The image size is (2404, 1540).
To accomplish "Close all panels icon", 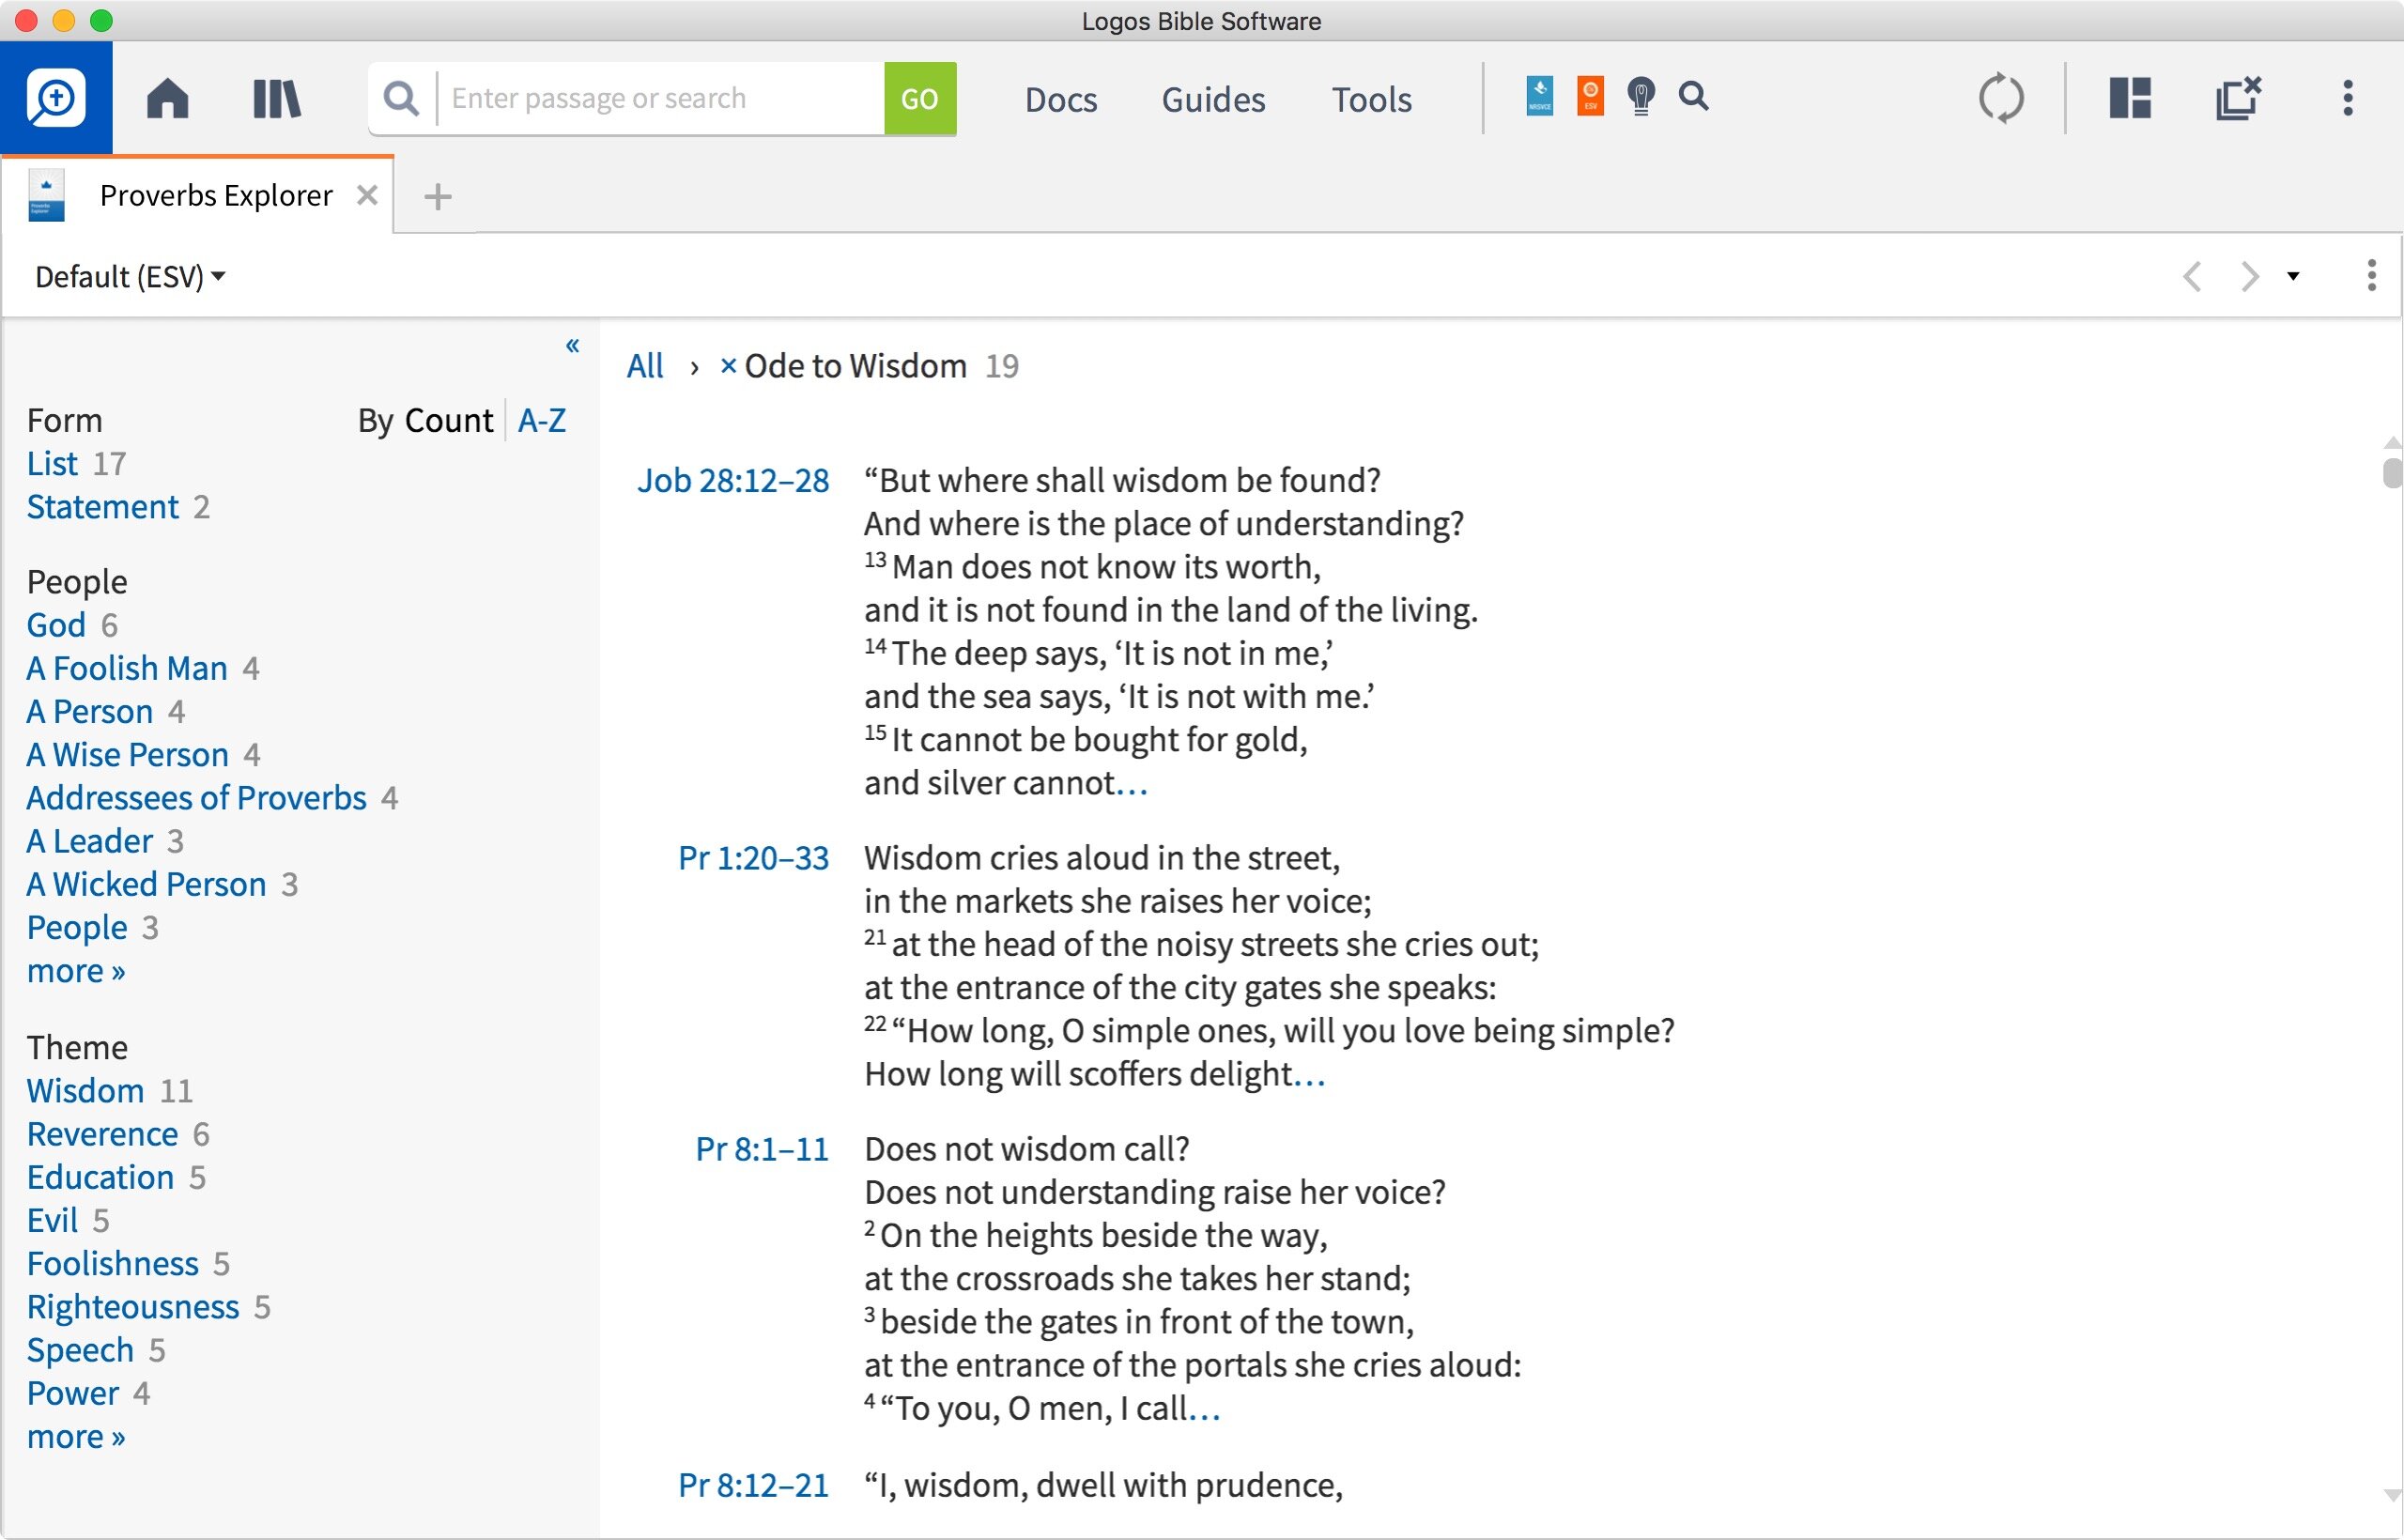I will pyautogui.click(x=2238, y=98).
